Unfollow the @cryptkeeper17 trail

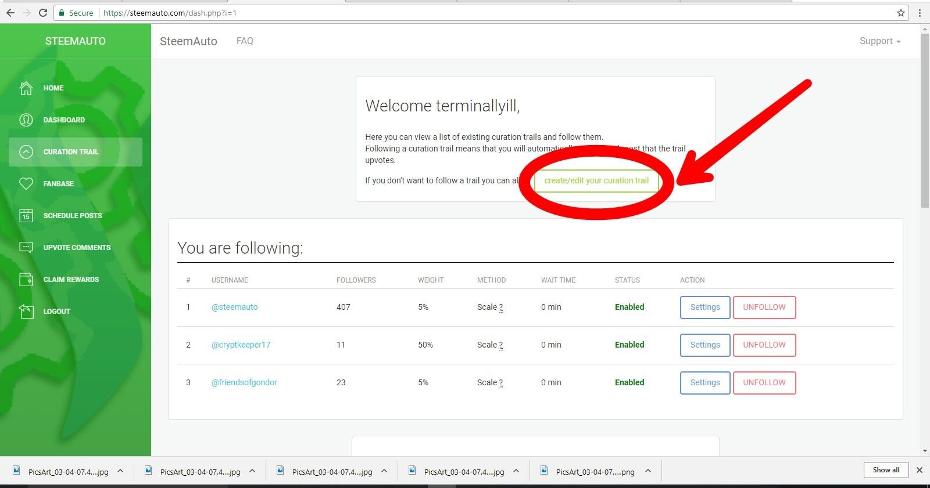click(x=764, y=345)
